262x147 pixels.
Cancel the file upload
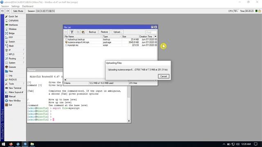[163, 76]
